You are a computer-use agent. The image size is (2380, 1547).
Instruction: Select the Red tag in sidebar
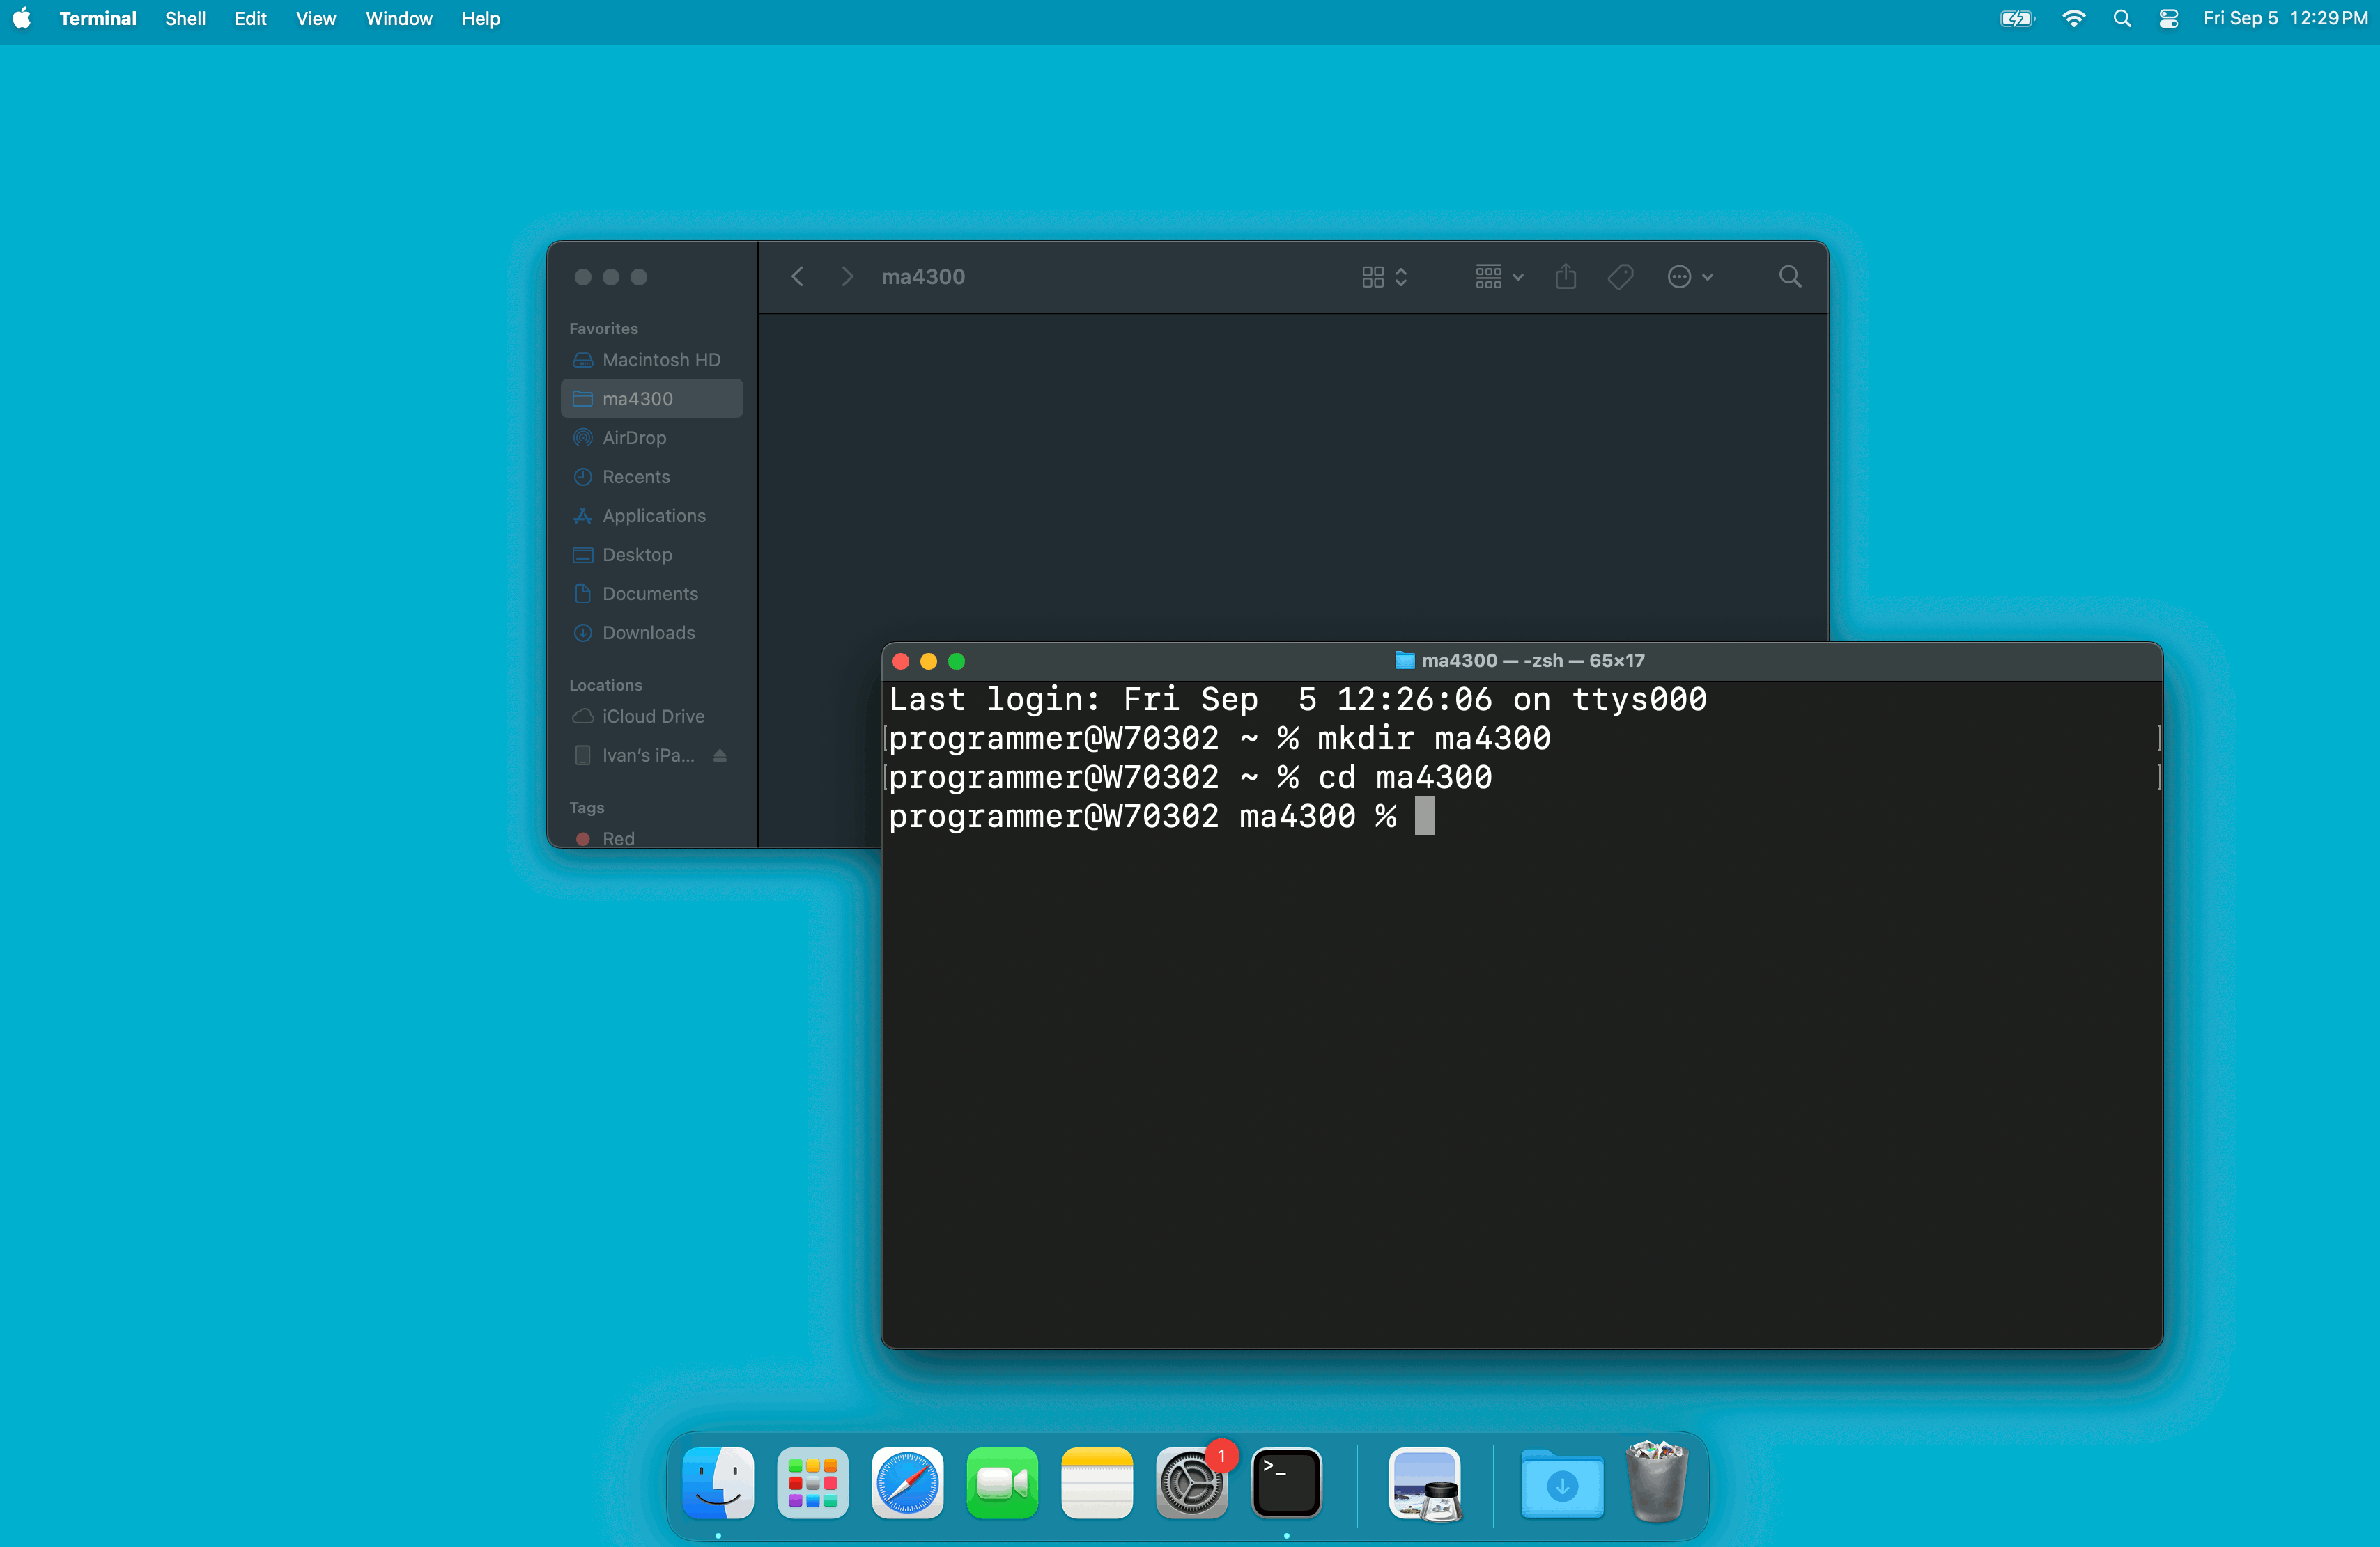[617, 838]
